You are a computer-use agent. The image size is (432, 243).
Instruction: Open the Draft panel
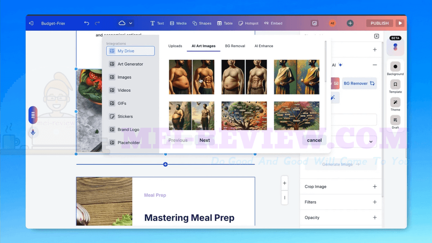coord(396,122)
